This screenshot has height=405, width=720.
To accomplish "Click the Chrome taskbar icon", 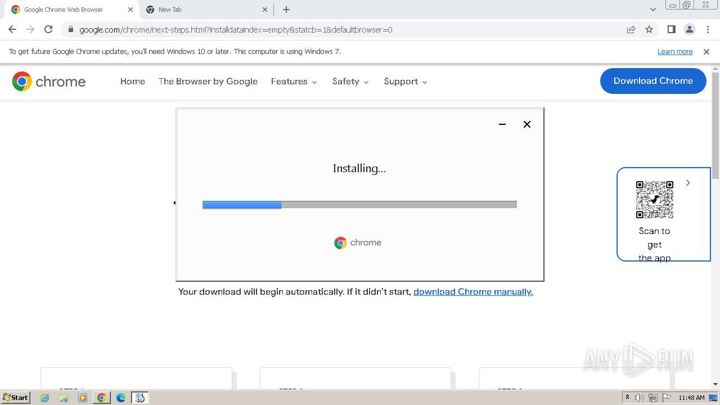I will pyautogui.click(x=102, y=398).
